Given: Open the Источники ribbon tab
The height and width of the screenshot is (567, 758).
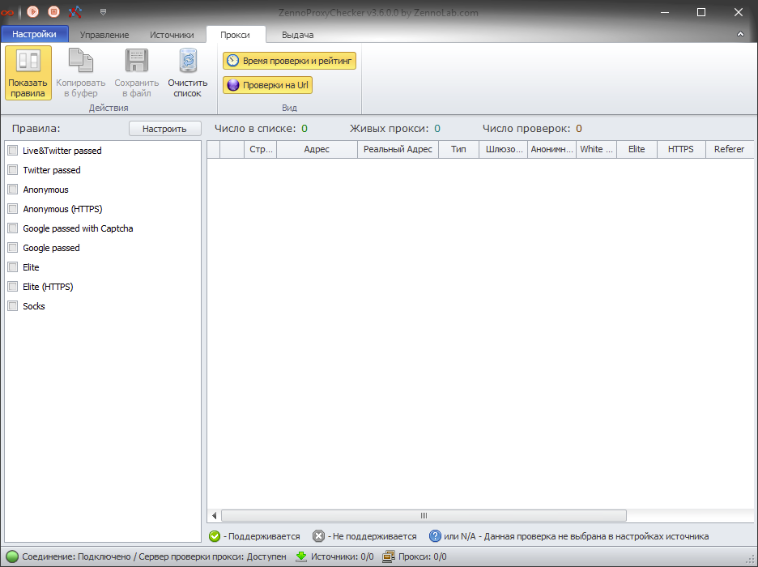Looking at the screenshot, I should 172,35.
